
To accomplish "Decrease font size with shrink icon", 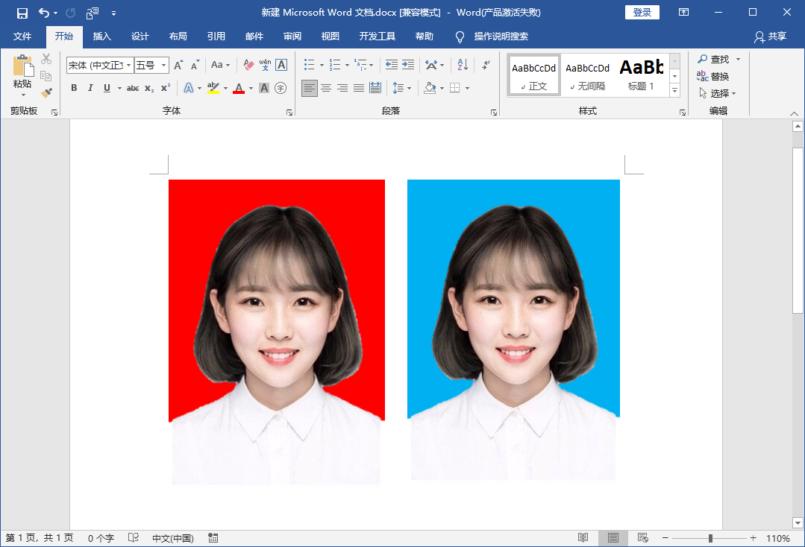I will (x=195, y=65).
